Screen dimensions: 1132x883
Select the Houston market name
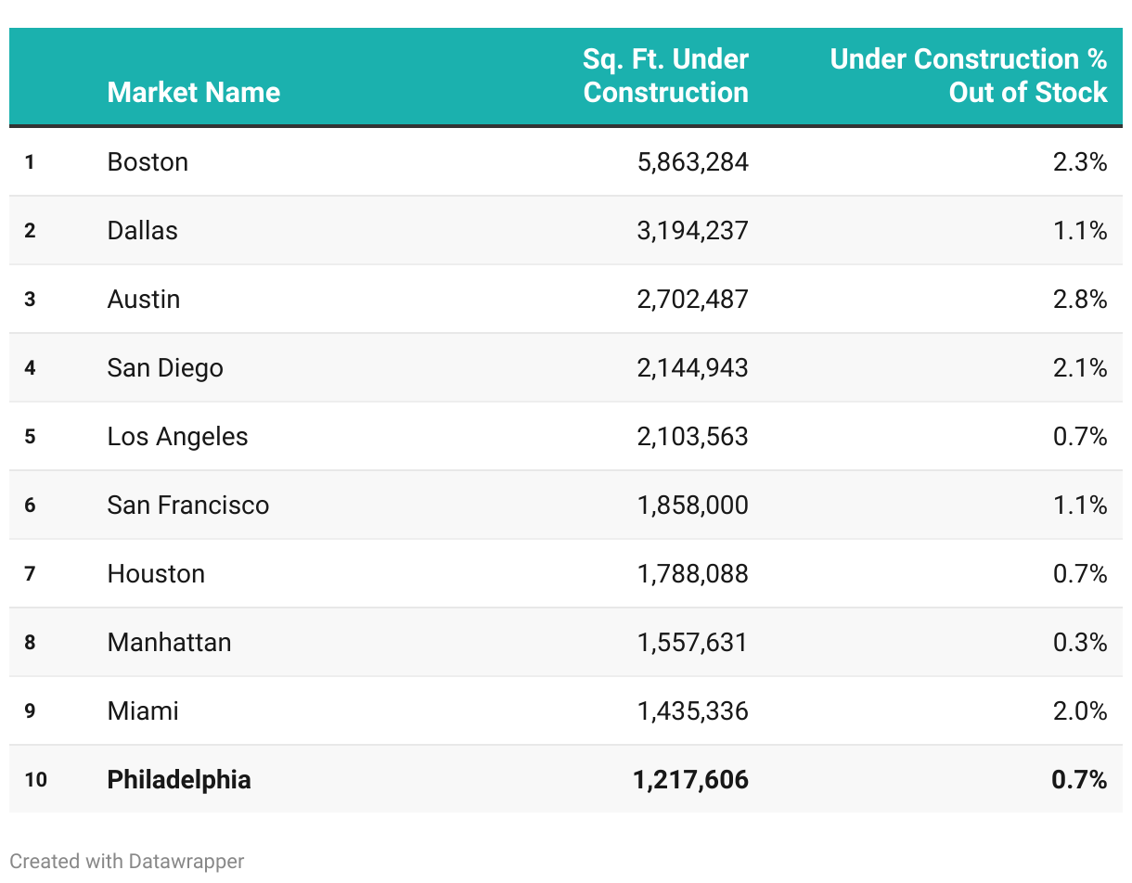click(x=156, y=574)
